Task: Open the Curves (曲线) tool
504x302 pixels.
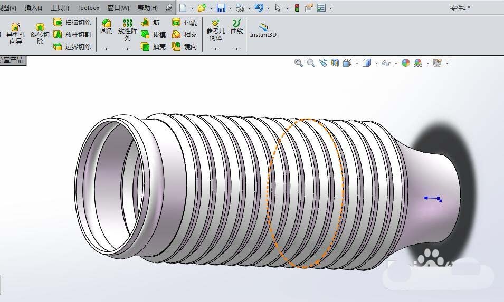Action: click(237, 27)
